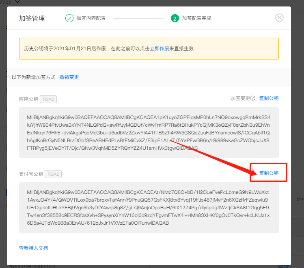This screenshot has height=268, width=304.
Task: Click the 加签变更 text
Action: point(240,98)
